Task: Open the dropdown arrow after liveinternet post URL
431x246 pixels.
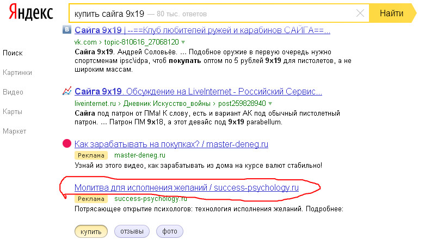Action: coord(269,103)
